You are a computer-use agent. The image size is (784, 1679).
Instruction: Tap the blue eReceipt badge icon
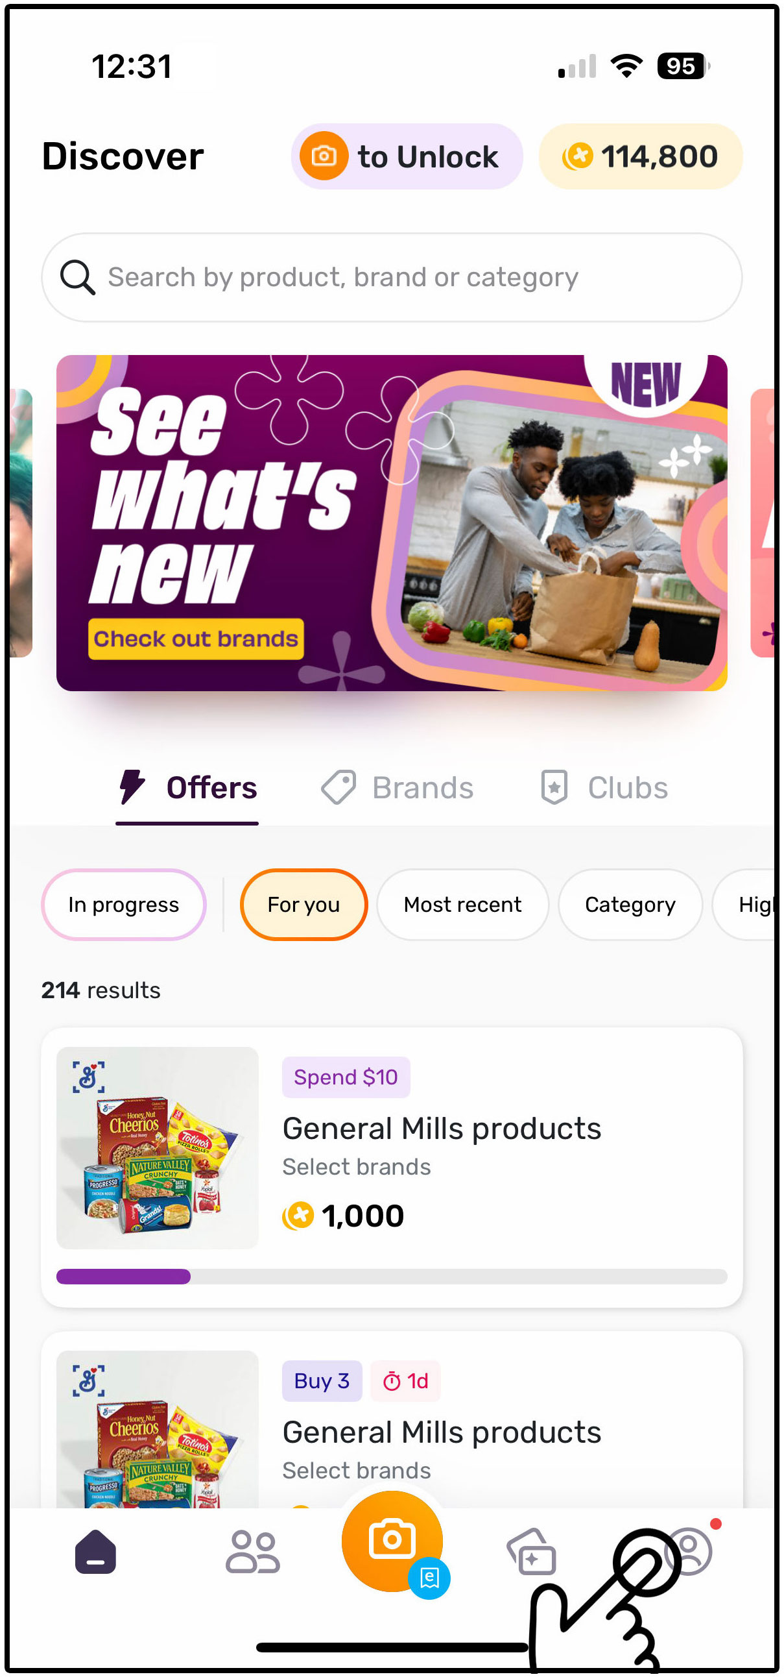tap(429, 1578)
